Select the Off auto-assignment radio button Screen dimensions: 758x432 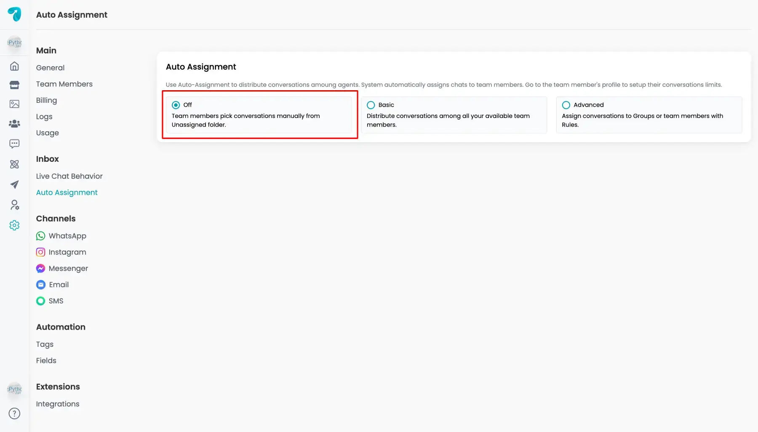coord(176,105)
